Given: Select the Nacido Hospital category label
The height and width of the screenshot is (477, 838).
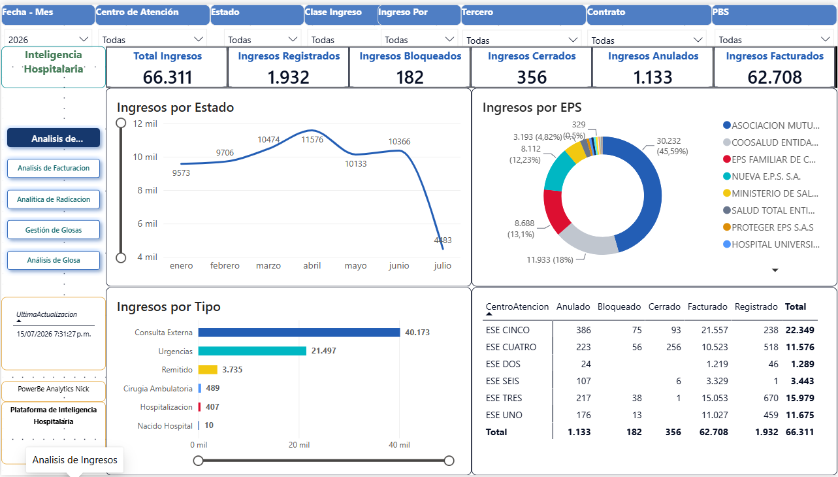Looking at the screenshot, I should [x=165, y=426].
